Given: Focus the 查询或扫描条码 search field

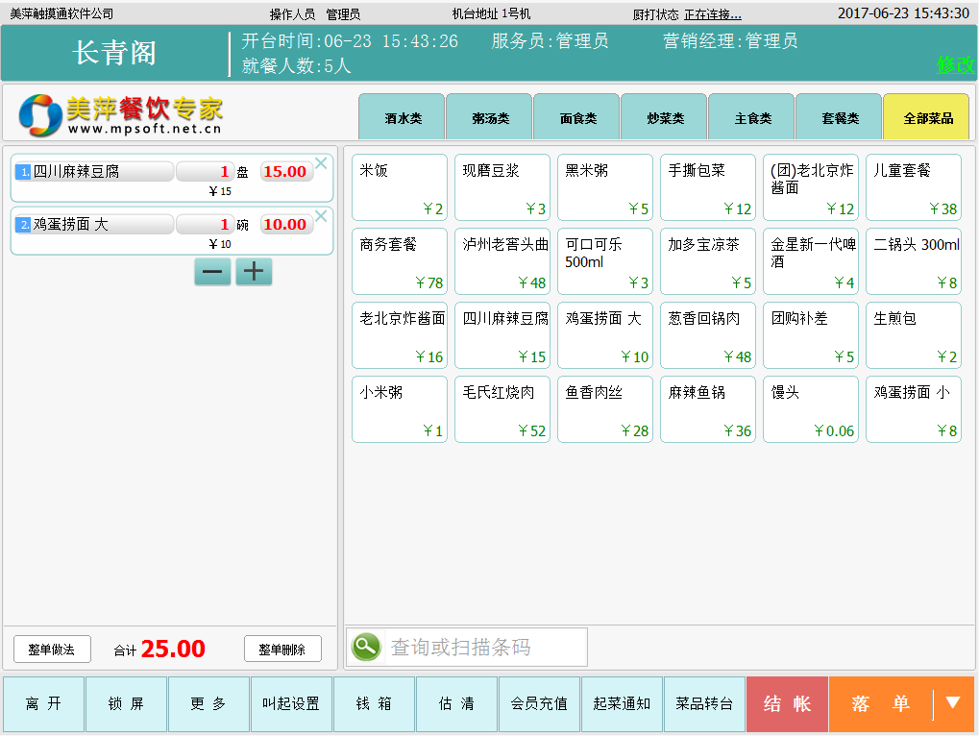Looking at the screenshot, I should click(x=485, y=648).
